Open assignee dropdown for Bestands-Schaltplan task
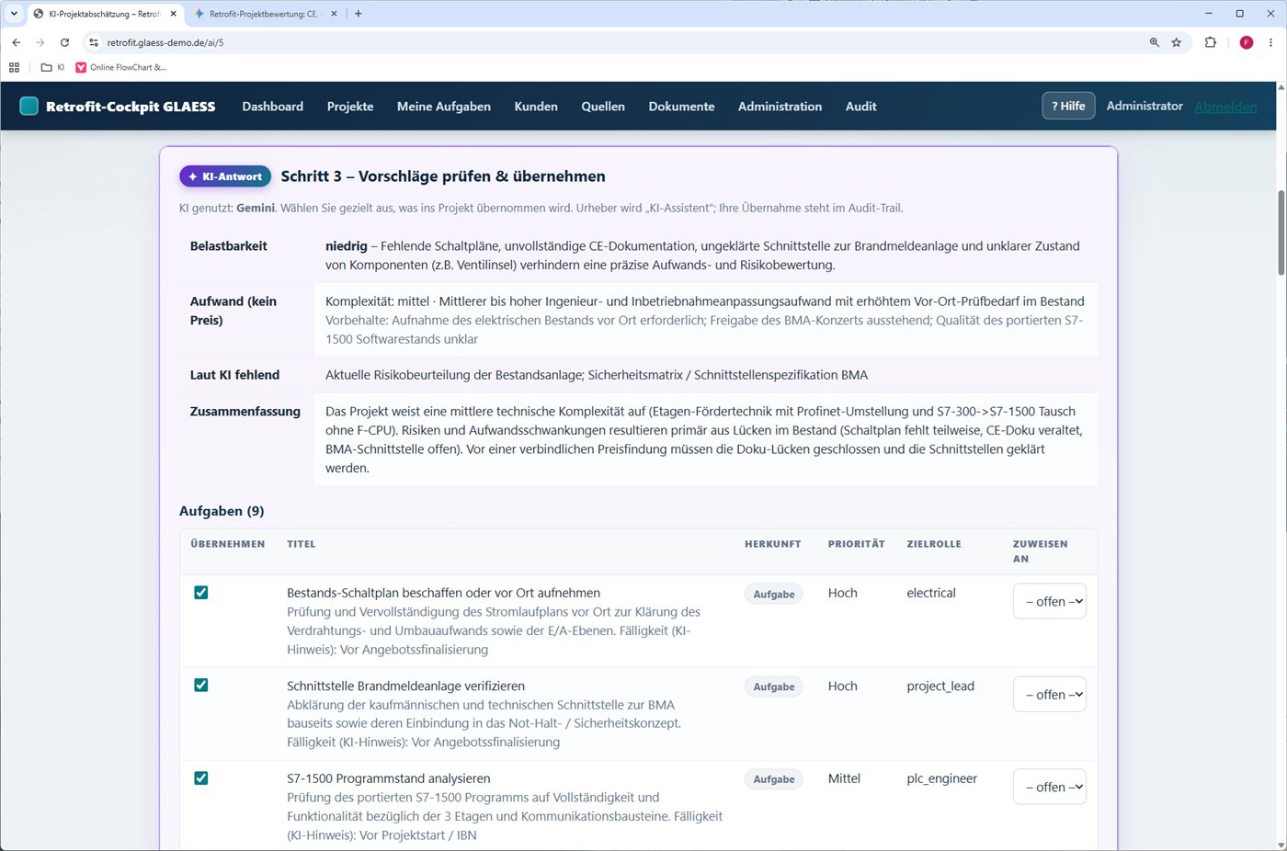 click(1050, 602)
